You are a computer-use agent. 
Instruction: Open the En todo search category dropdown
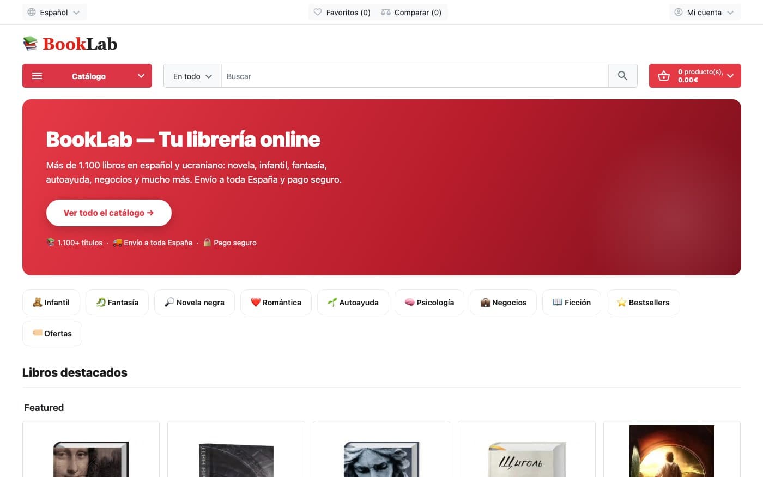192,76
